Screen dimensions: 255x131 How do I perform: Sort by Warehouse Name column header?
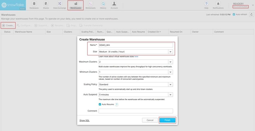point(29,32)
